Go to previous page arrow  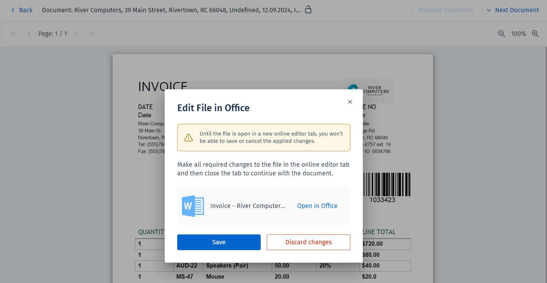click(x=29, y=34)
